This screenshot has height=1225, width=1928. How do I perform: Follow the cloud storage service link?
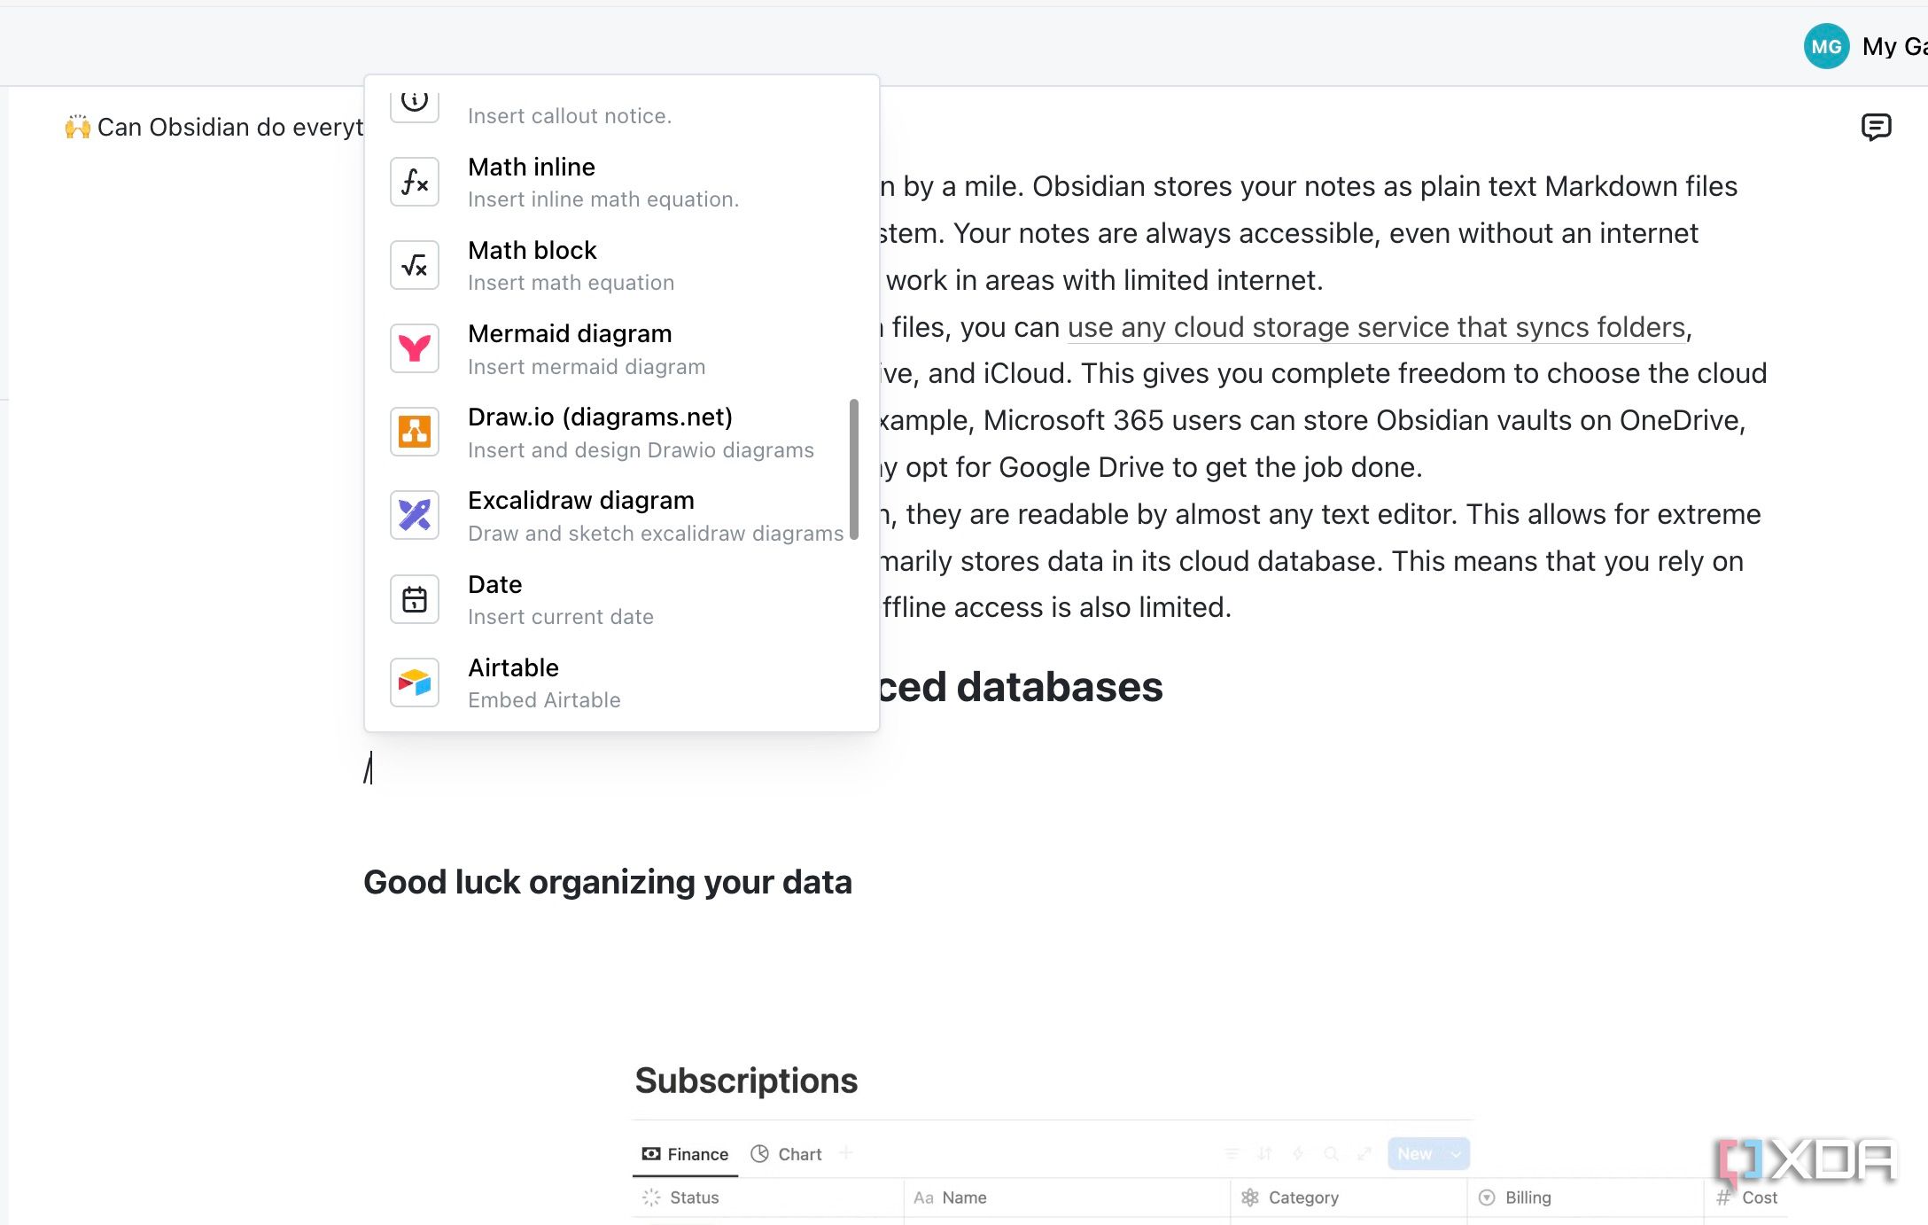pyautogui.click(x=1376, y=327)
